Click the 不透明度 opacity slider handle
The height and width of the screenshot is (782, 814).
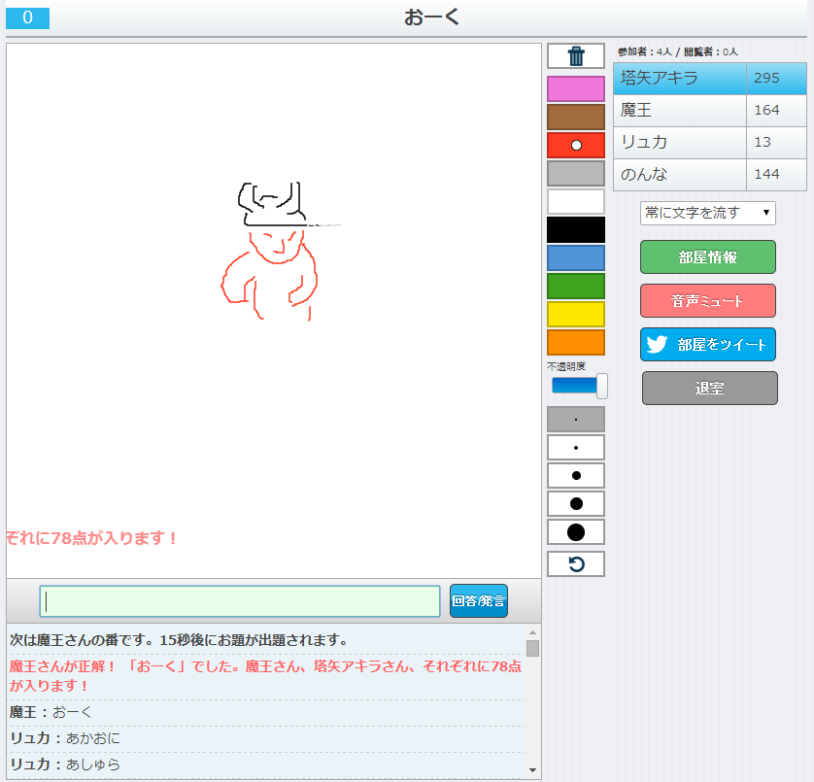[601, 386]
